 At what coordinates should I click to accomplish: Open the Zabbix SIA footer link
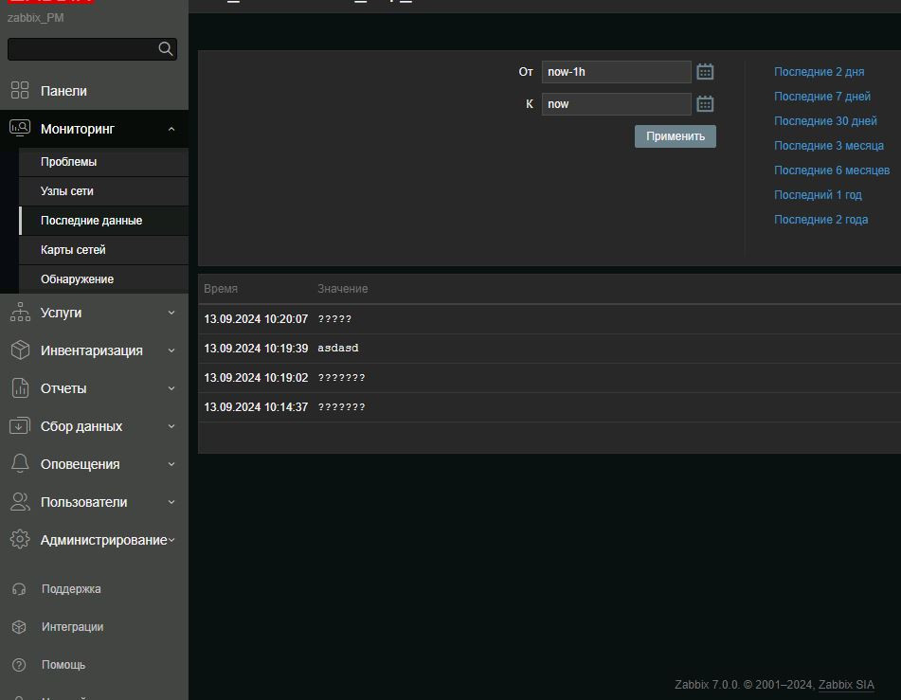pyautogui.click(x=846, y=685)
